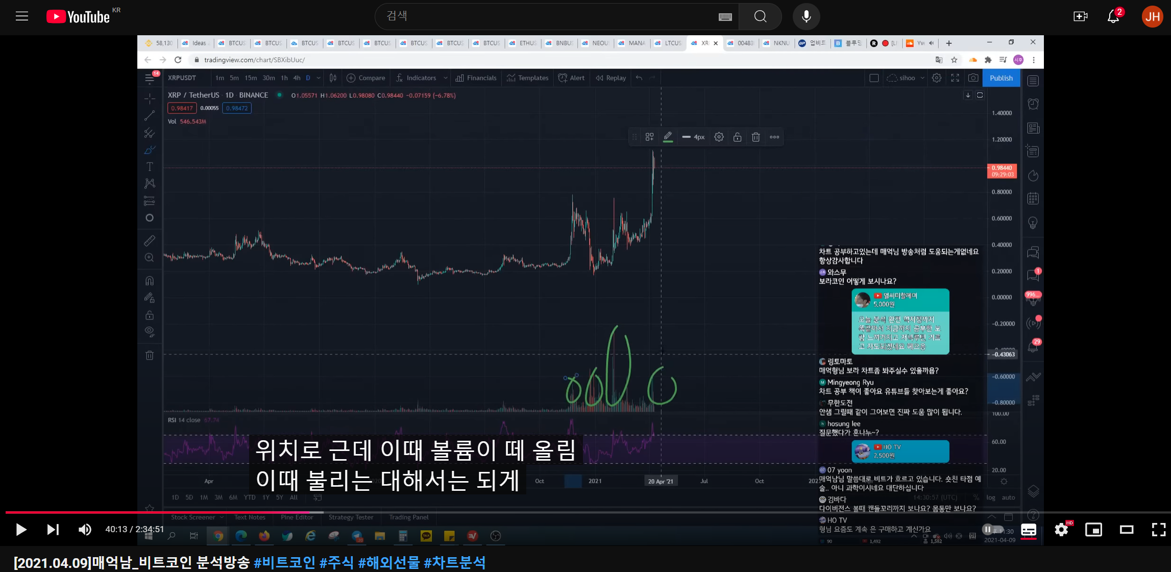Toggle theater mode view
Screen dimensions: 1171x572
[x=1127, y=530]
